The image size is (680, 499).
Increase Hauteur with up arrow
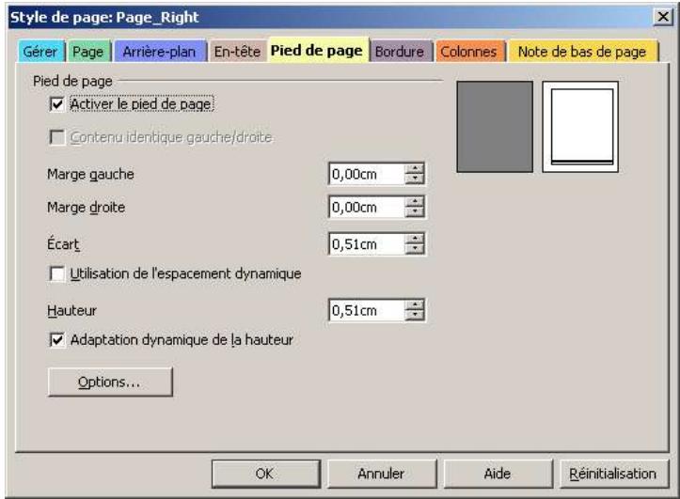click(415, 305)
